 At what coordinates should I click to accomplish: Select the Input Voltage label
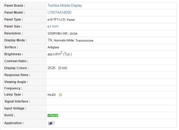[x=15, y=108]
